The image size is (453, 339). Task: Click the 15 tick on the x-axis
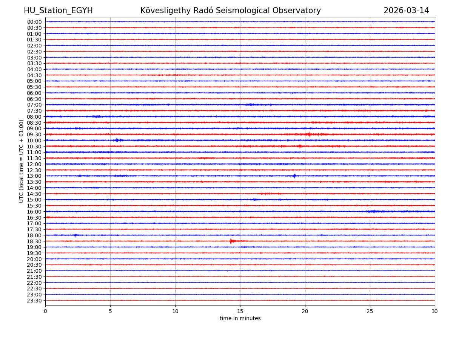point(240,311)
